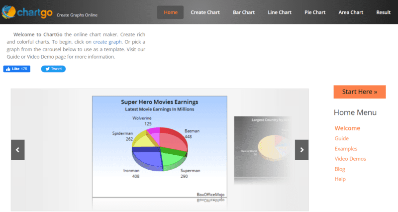
Task: Click the 'create graph' text link
Action: click(107, 42)
